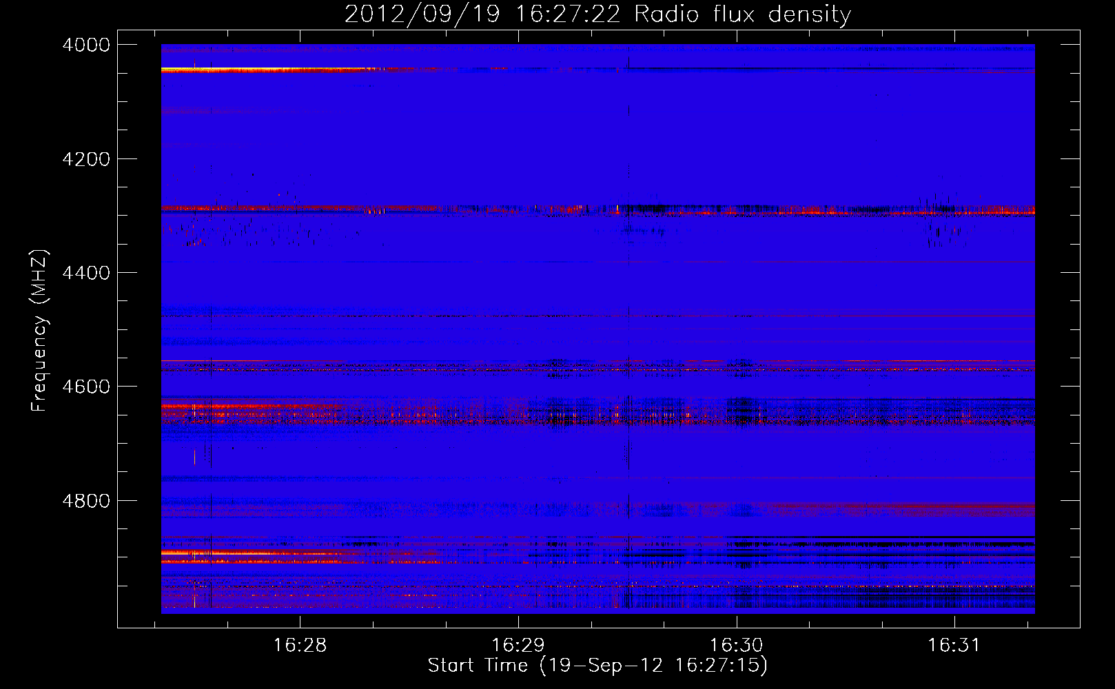Select the '4200' frequency axis label
Image resolution: width=1115 pixels, height=689 pixels.
point(86,159)
